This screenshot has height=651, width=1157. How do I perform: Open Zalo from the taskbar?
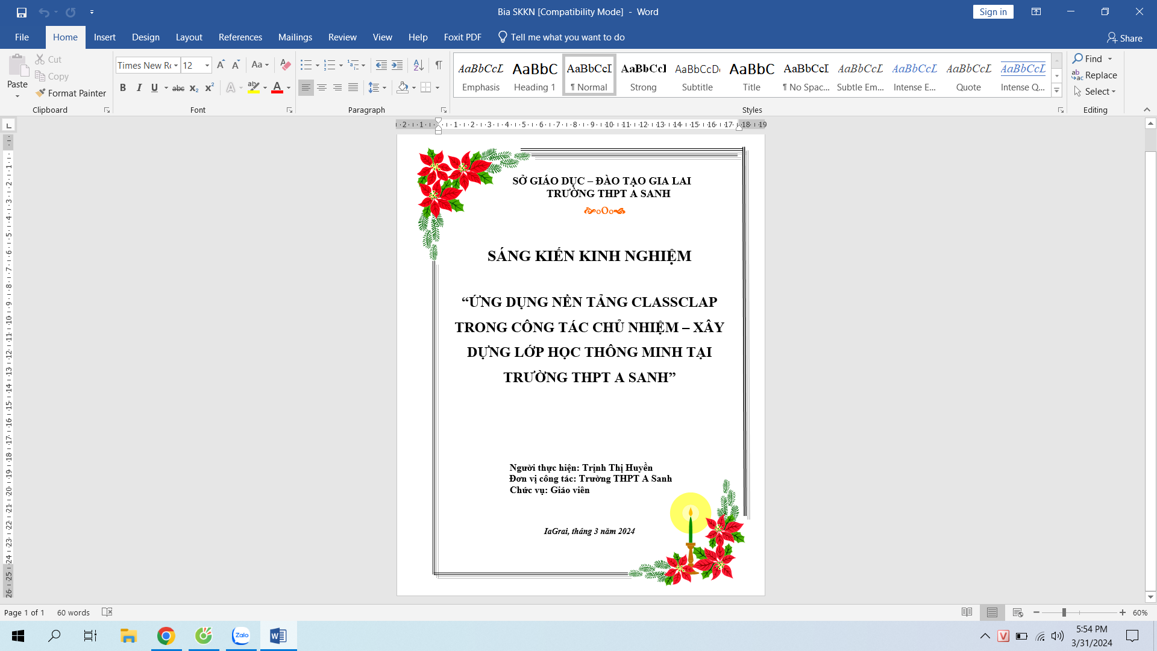pyautogui.click(x=241, y=636)
